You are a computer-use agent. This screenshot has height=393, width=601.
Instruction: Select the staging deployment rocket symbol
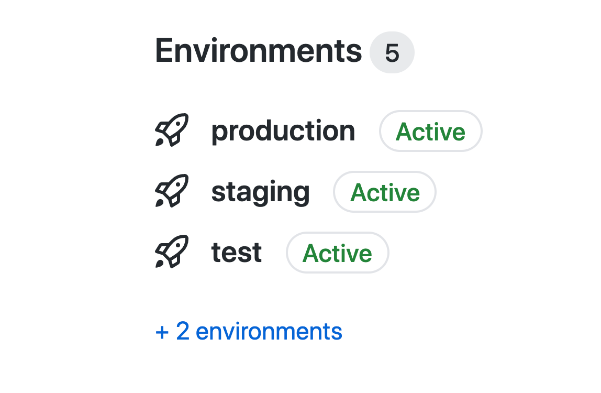click(172, 191)
